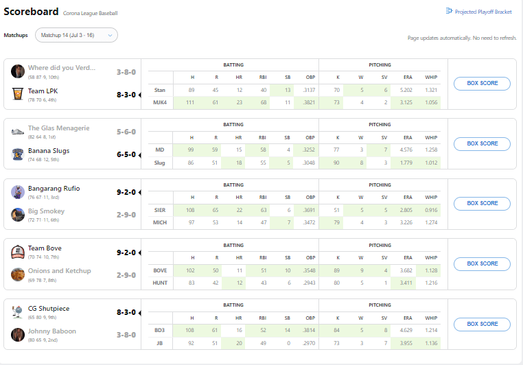Open Where did you Verd... team page
Viewport: 523px width, 365px height.
[62, 68]
